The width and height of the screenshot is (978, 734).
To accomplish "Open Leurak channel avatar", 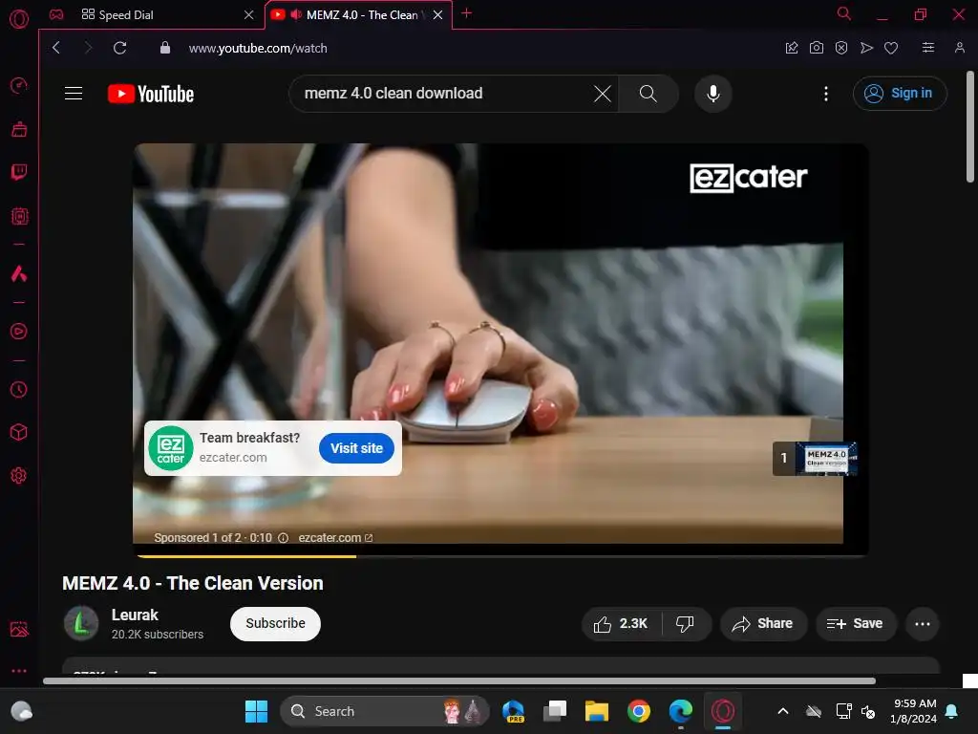I will 81,623.
